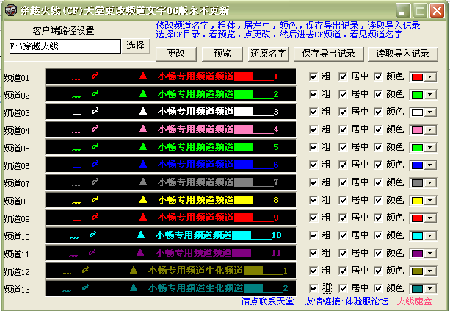Click the CF app icon in title bar
The height and width of the screenshot is (311, 450).
point(11,10)
